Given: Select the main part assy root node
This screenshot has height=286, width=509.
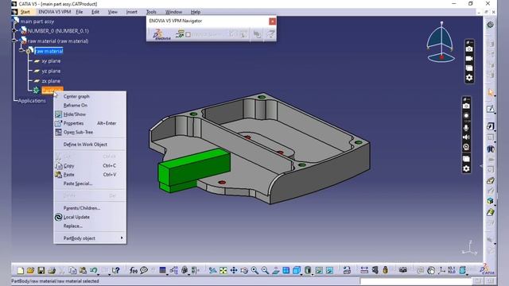Looking at the screenshot, I should pyautogui.click(x=37, y=21).
